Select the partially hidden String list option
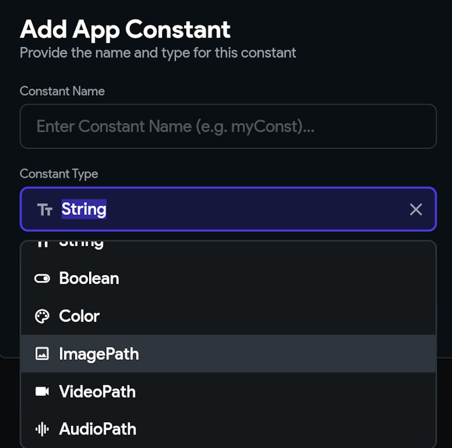 (x=81, y=244)
